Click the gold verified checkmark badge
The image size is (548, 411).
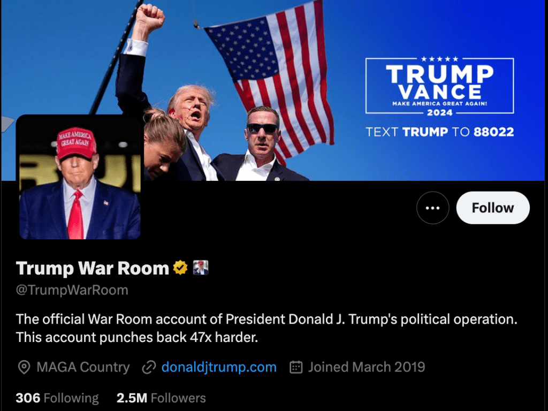[x=180, y=268]
